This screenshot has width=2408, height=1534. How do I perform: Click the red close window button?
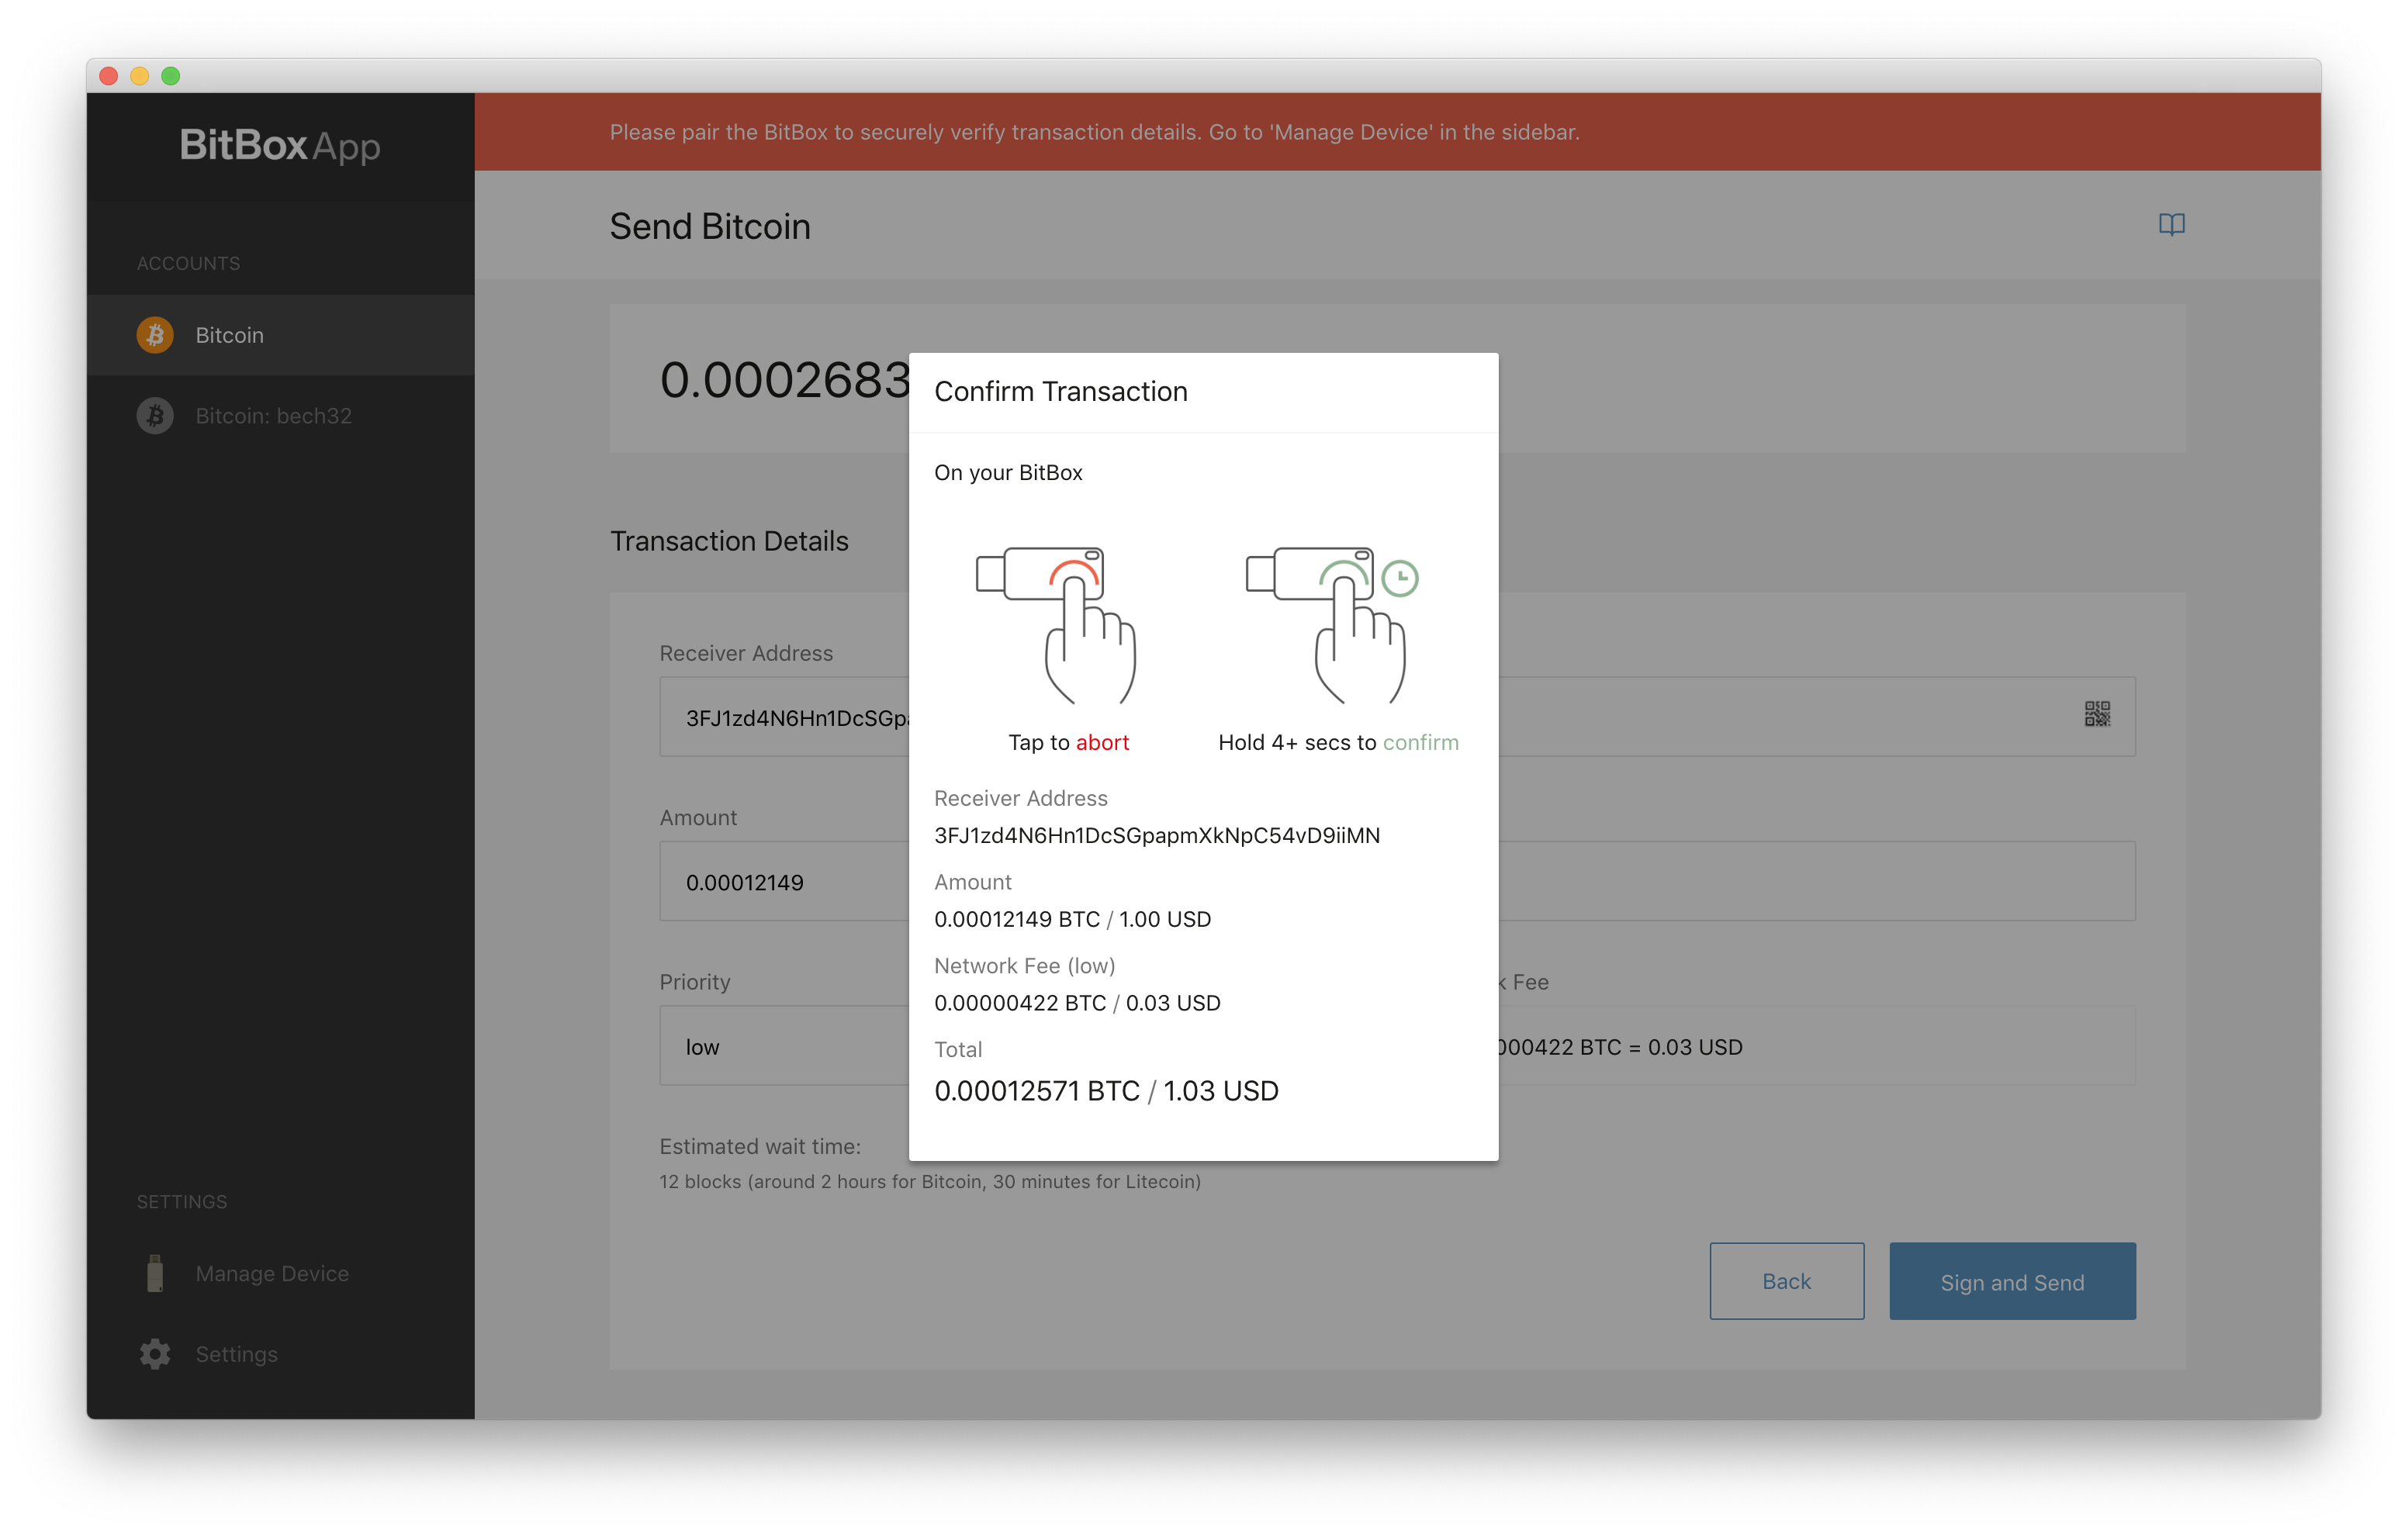tap(109, 76)
